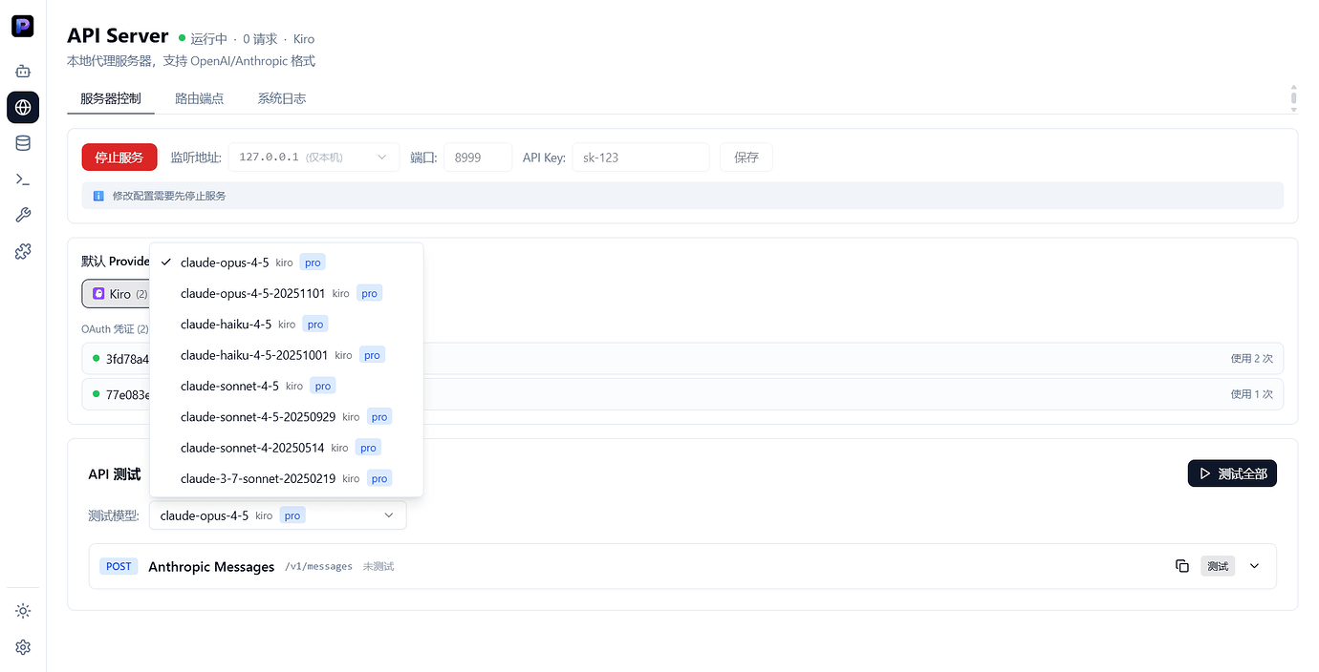Click the OAuth credential row 77e083e
Screen dimensions: 1319x672
pyautogui.click(x=683, y=394)
